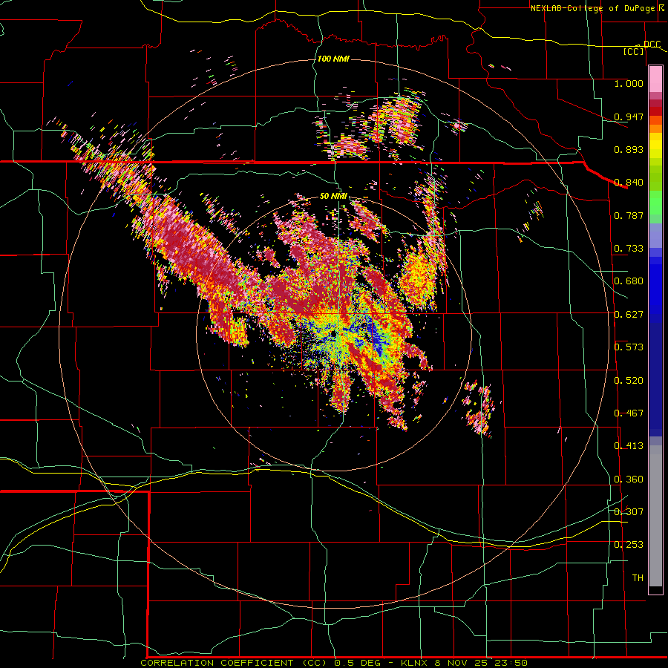668x668 pixels.
Task: Select the 0.467 legend value
Action: (629, 413)
